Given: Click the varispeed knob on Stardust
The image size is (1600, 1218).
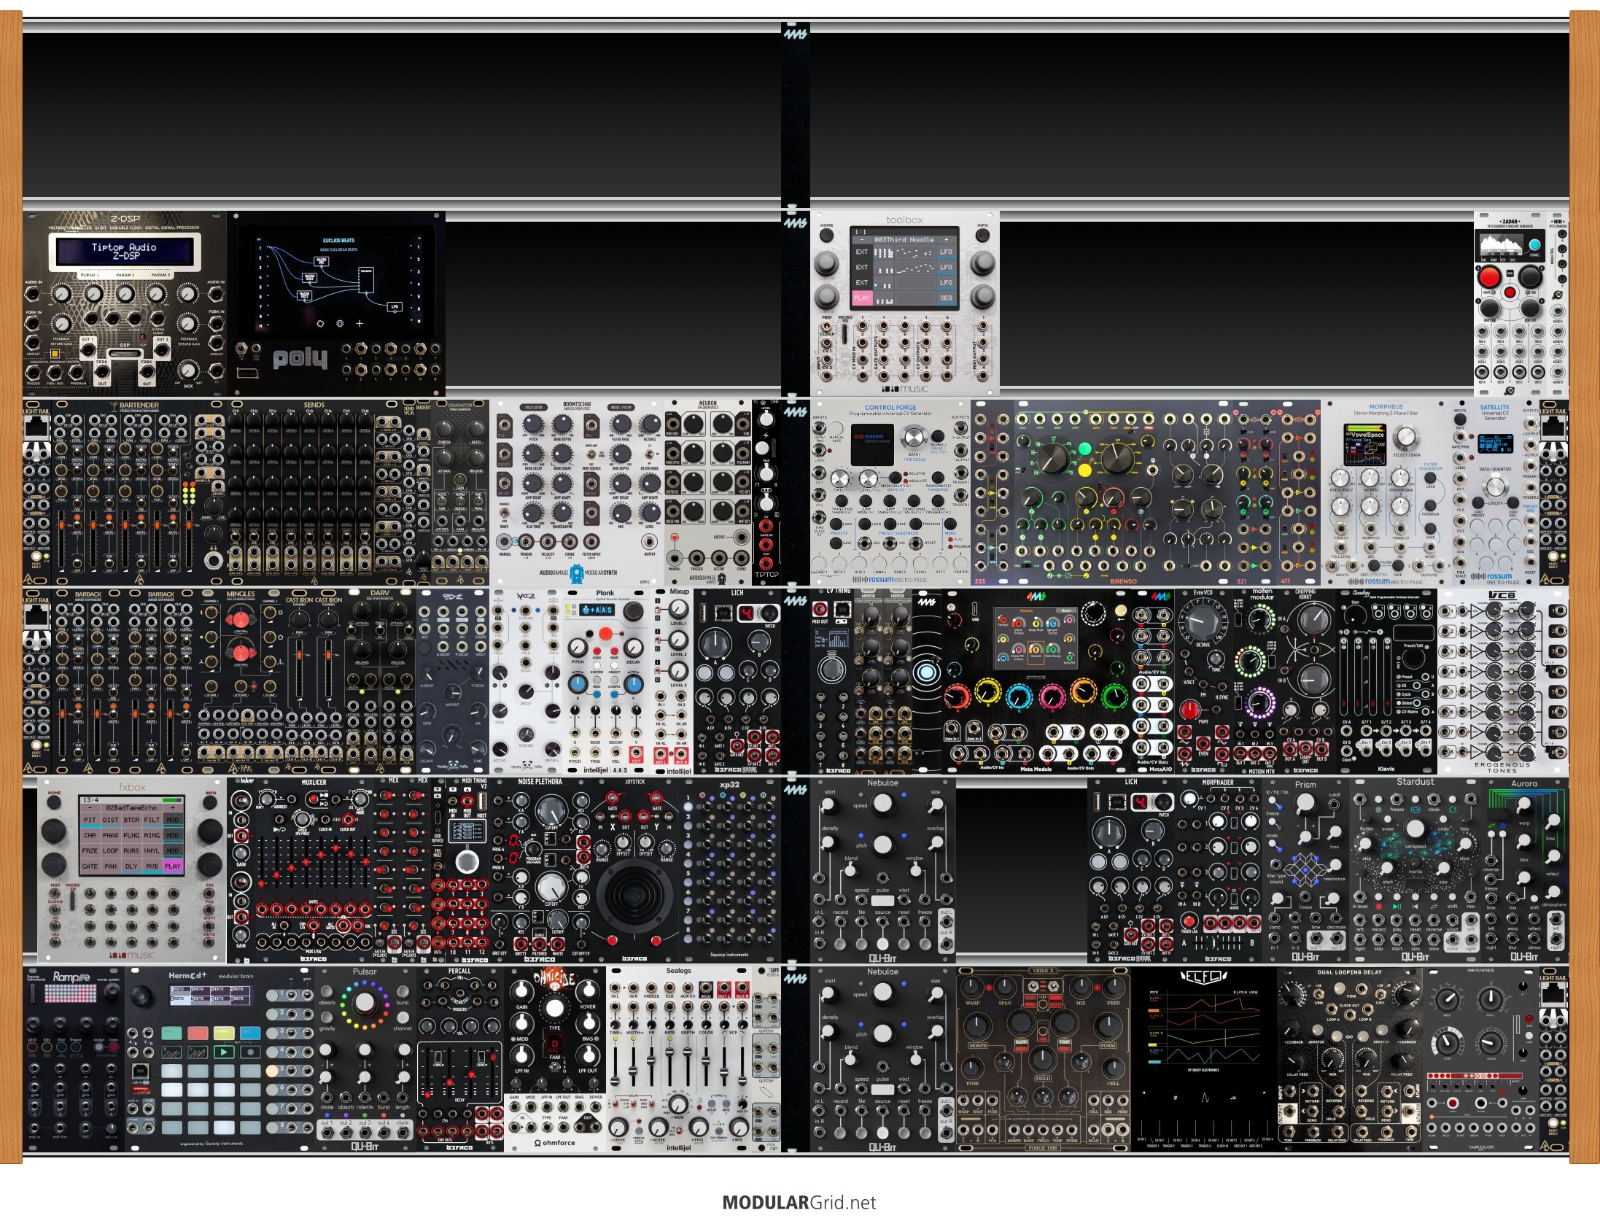Looking at the screenshot, I should [x=1415, y=829].
